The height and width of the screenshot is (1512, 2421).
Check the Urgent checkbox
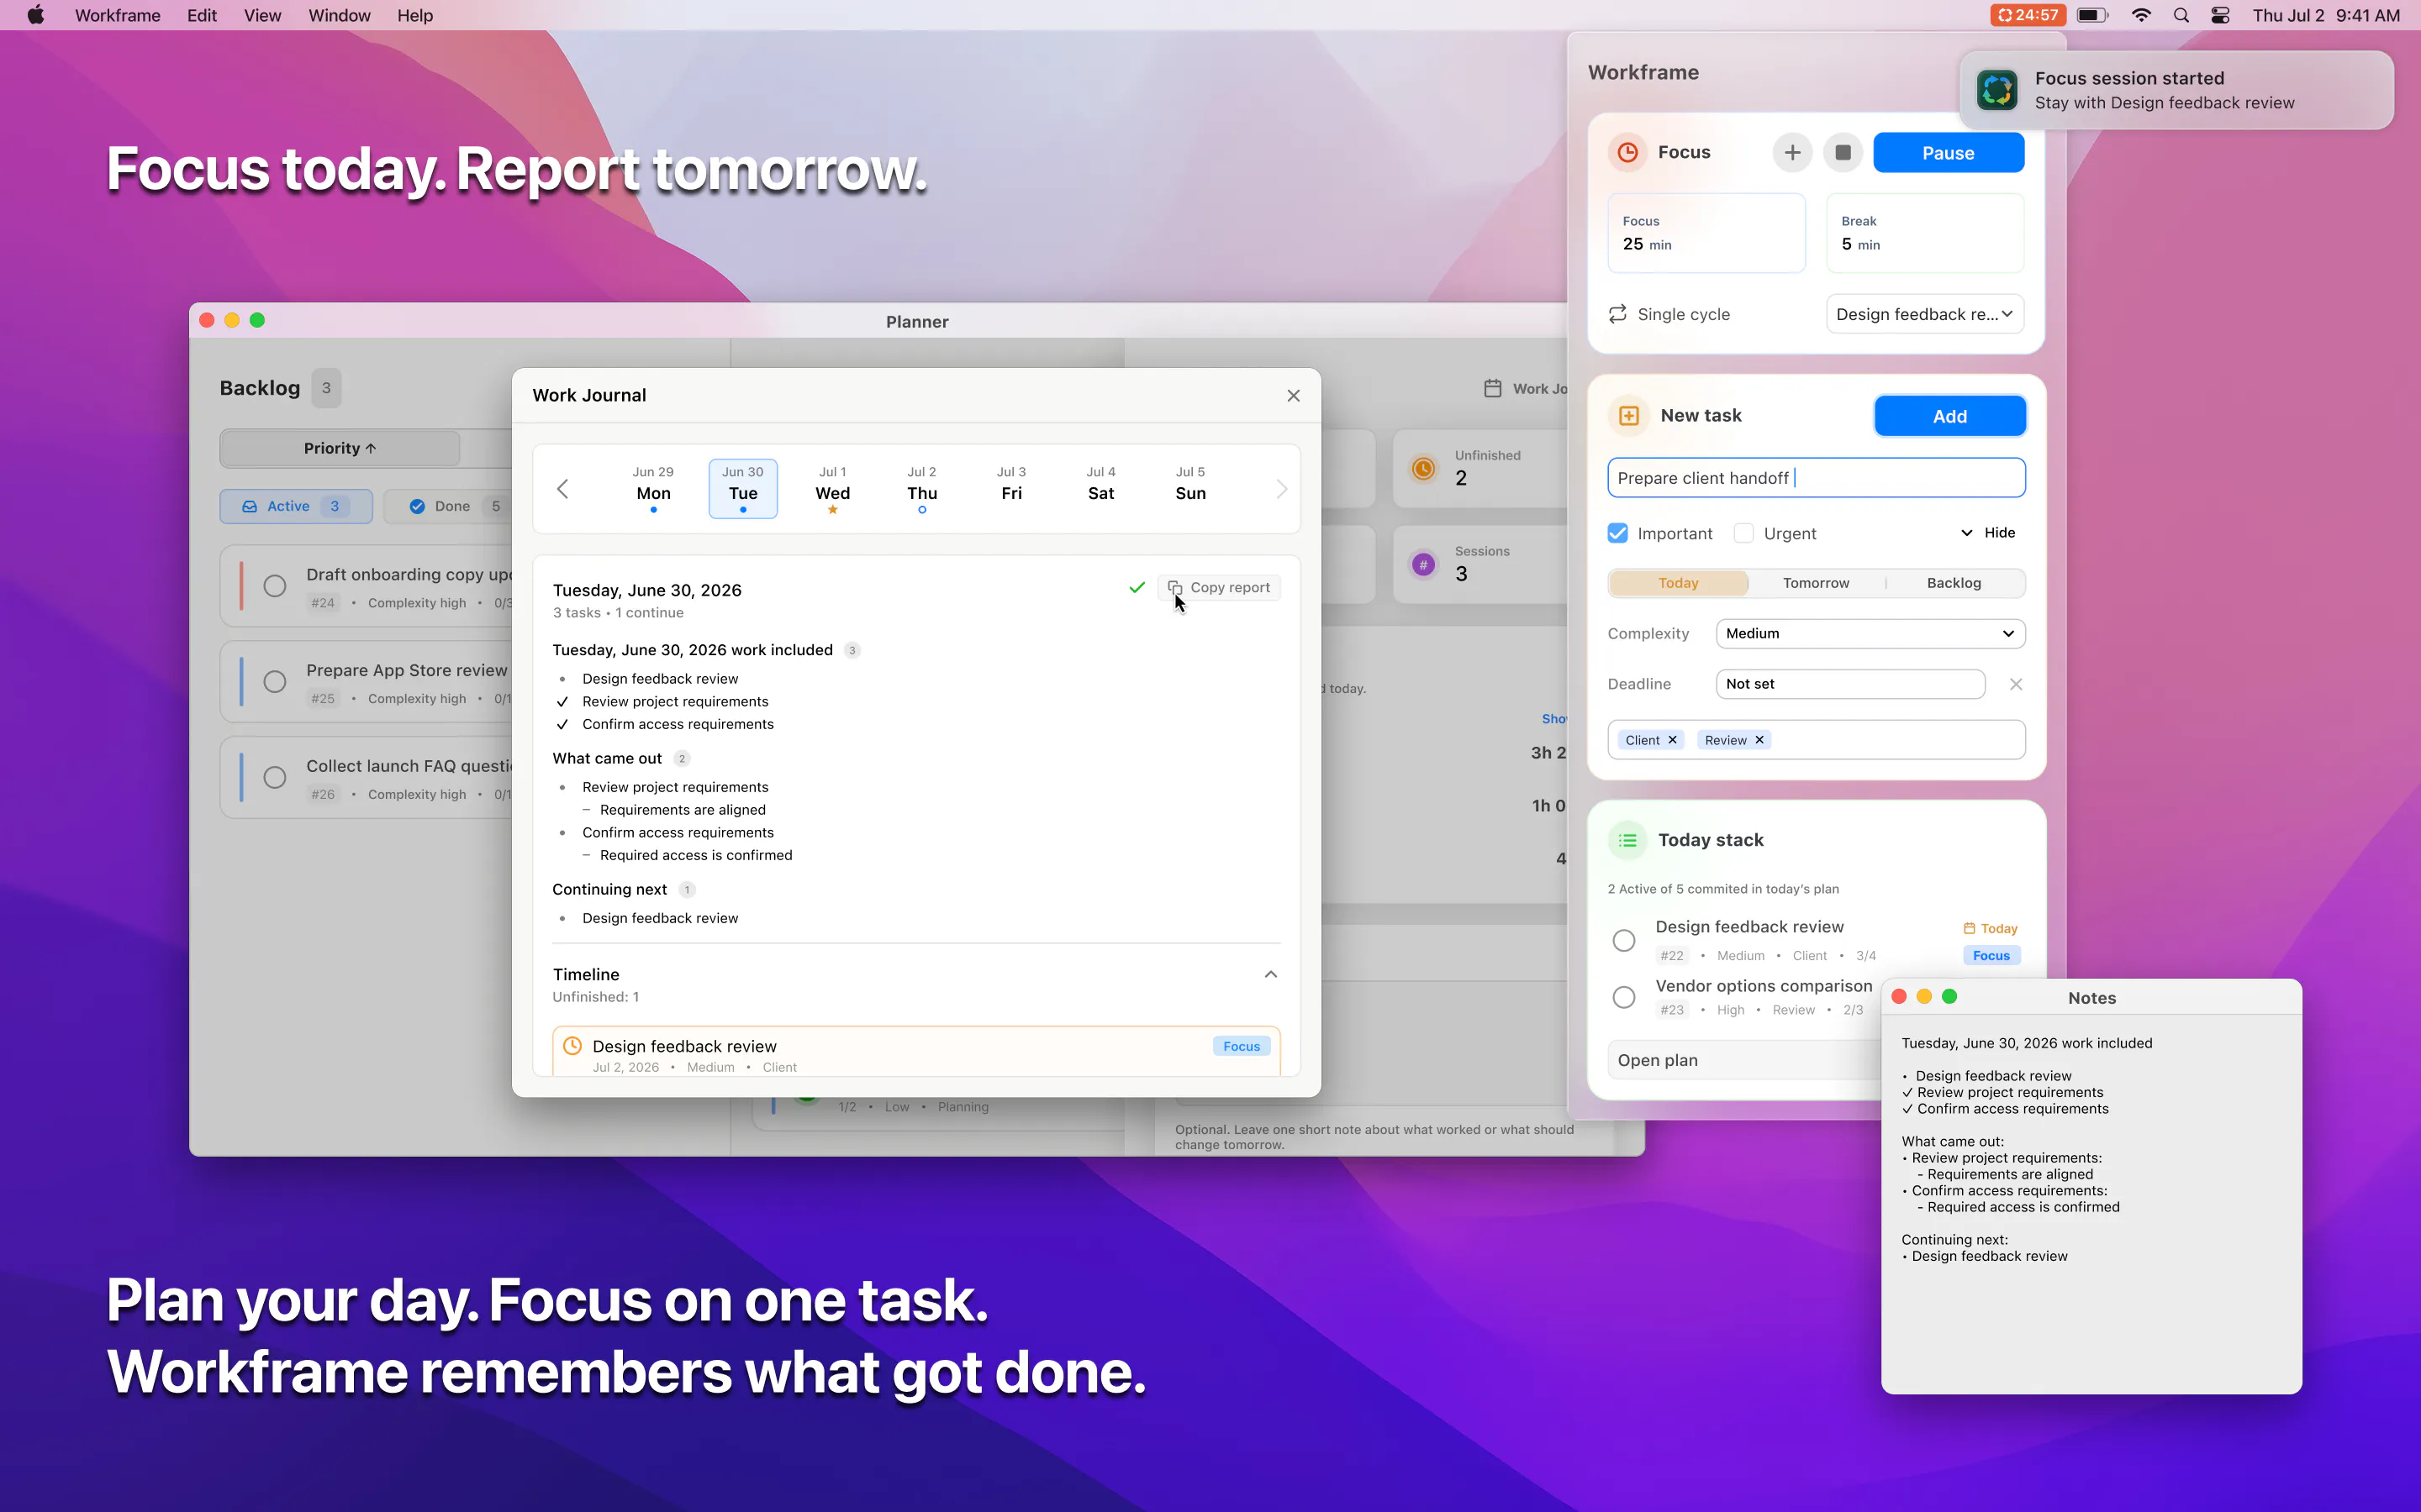tap(1743, 533)
